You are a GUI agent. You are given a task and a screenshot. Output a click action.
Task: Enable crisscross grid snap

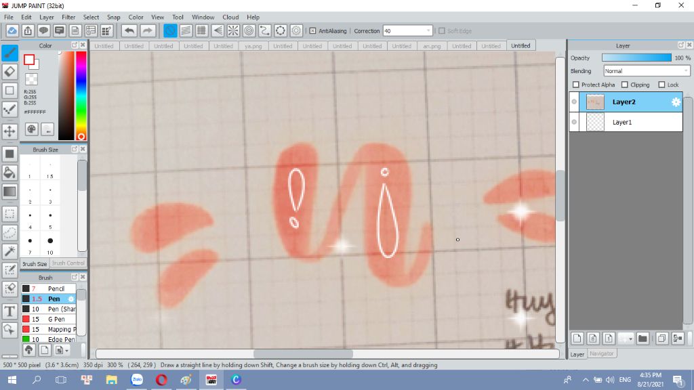pyautogui.click(x=201, y=31)
